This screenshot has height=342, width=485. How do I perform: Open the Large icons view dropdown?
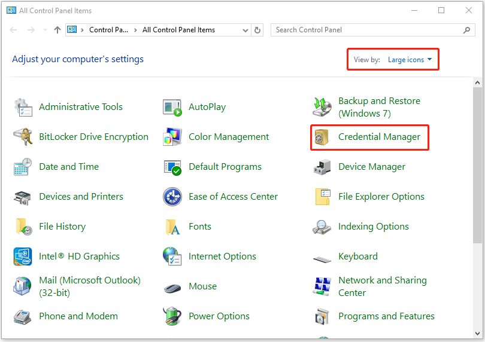(410, 60)
